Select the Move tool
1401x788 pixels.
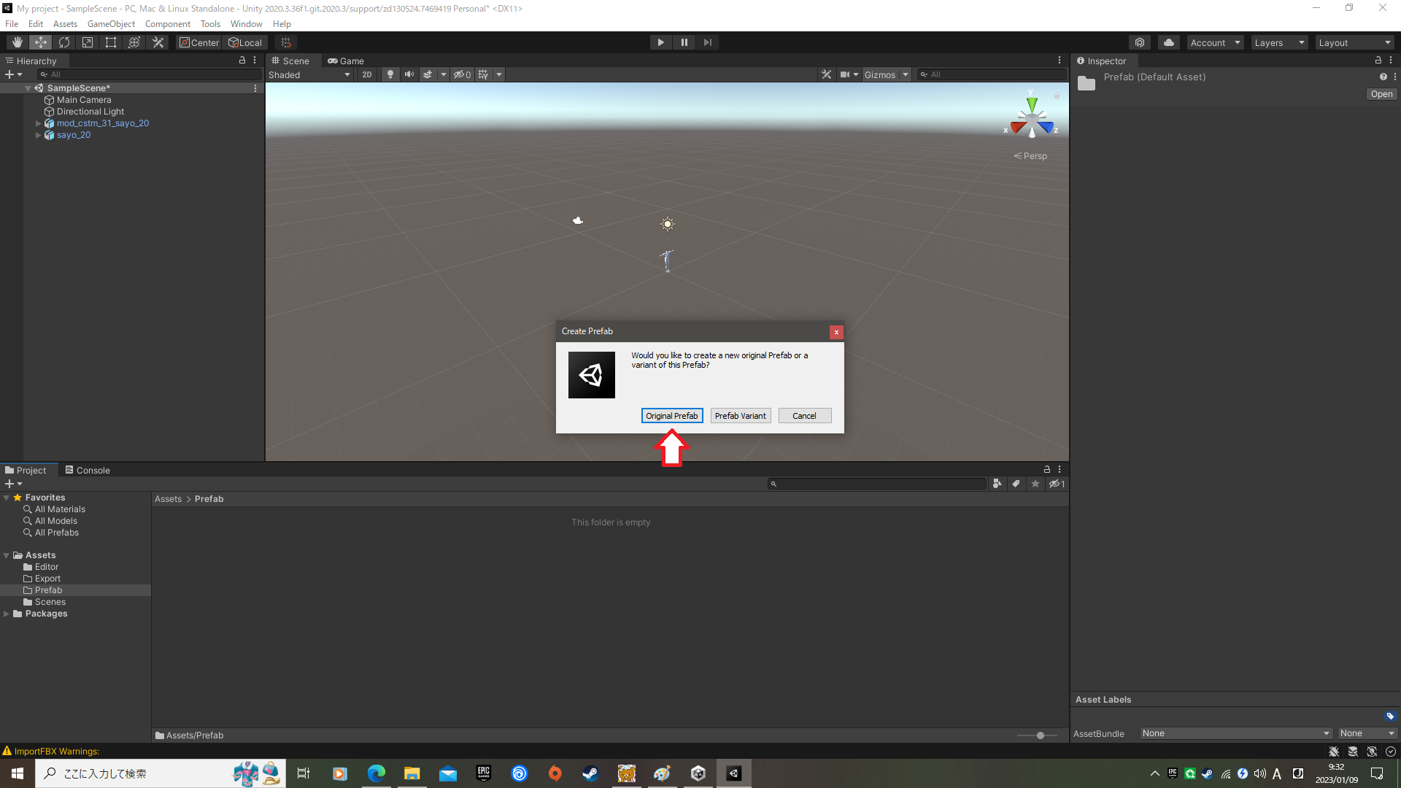(41, 42)
